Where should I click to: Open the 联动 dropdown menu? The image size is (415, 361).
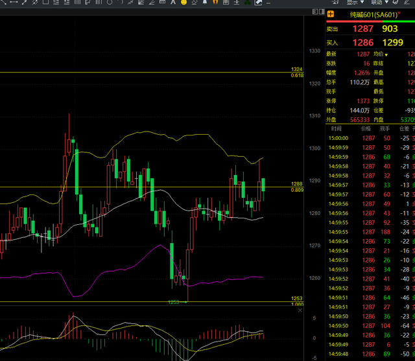click(379, 2)
